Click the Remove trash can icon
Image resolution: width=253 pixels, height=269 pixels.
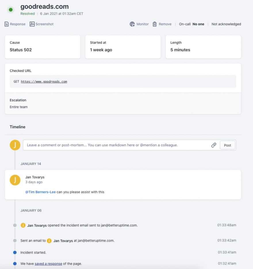click(x=155, y=24)
